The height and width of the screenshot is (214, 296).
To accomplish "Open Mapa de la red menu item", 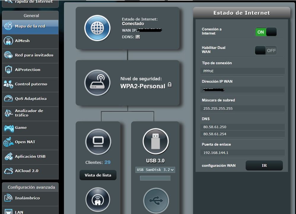I will pos(30,26).
